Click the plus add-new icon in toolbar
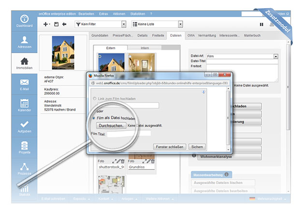 pos(45,24)
